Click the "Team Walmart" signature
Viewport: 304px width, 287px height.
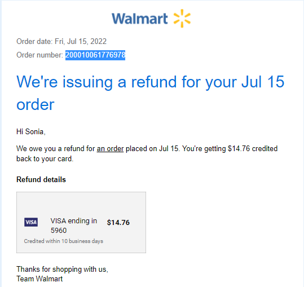pyautogui.click(x=39, y=279)
